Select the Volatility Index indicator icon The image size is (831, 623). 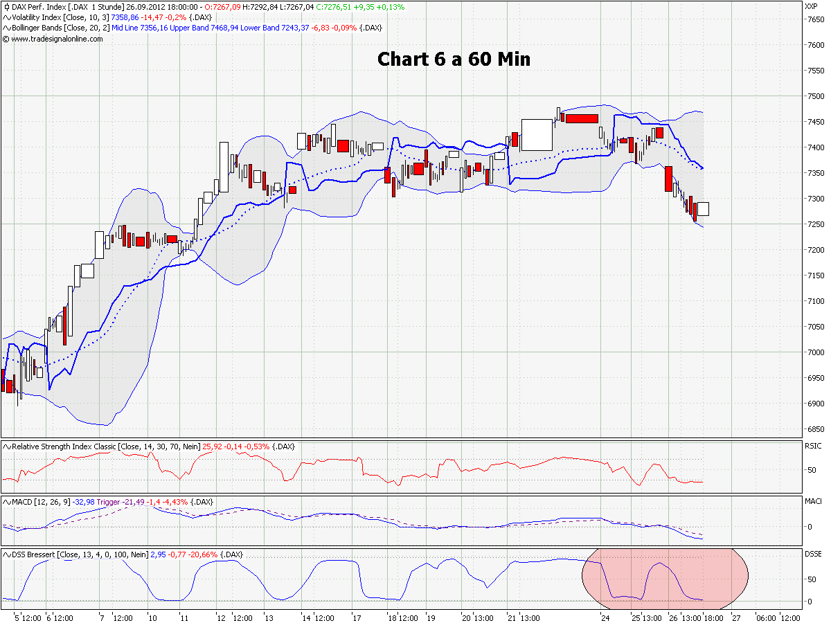[6, 17]
